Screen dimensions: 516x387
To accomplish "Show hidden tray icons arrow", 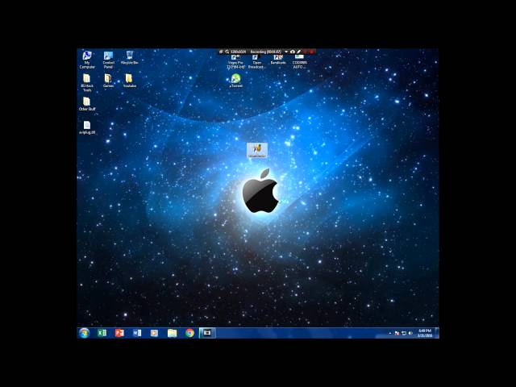I will tap(390, 333).
